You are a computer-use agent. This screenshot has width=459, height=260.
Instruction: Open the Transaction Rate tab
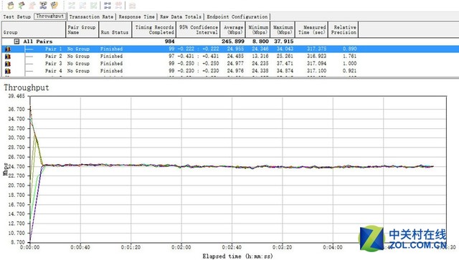(91, 16)
